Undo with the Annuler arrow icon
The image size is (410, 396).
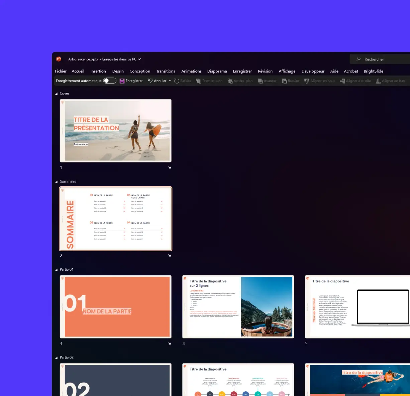[150, 81]
